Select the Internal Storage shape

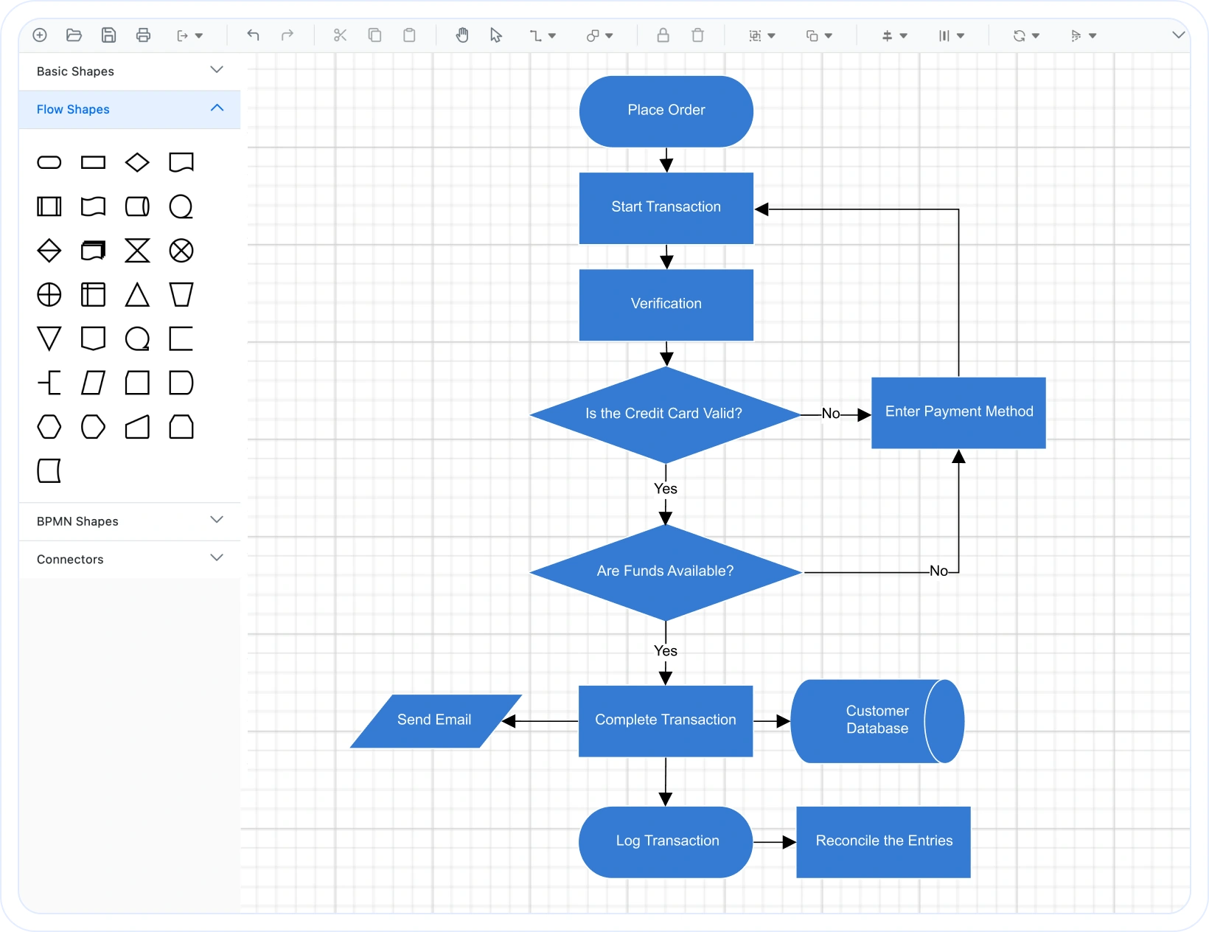tap(93, 295)
